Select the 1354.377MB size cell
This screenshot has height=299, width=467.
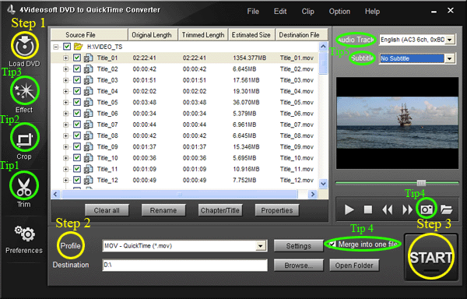coord(250,58)
